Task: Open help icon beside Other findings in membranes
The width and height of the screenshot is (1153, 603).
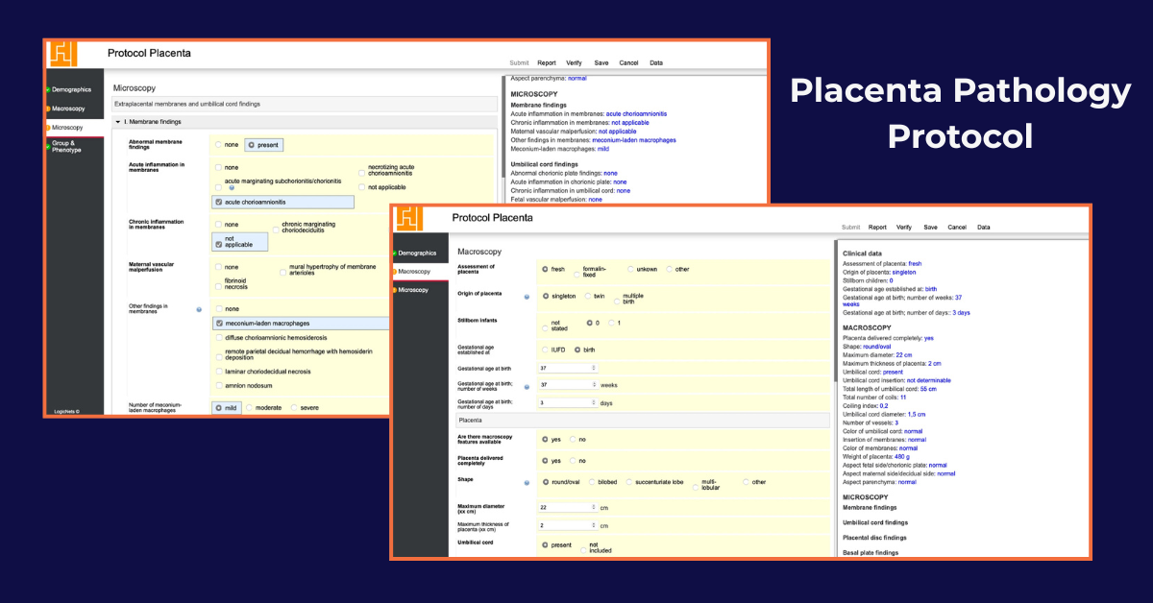Action: click(198, 309)
